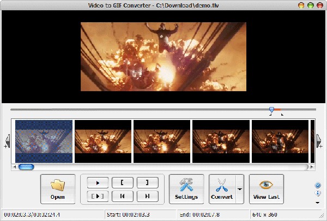Select the third frame thumbnail in the filmstrip
Screen dimensions: 327x221
(162, 142)
